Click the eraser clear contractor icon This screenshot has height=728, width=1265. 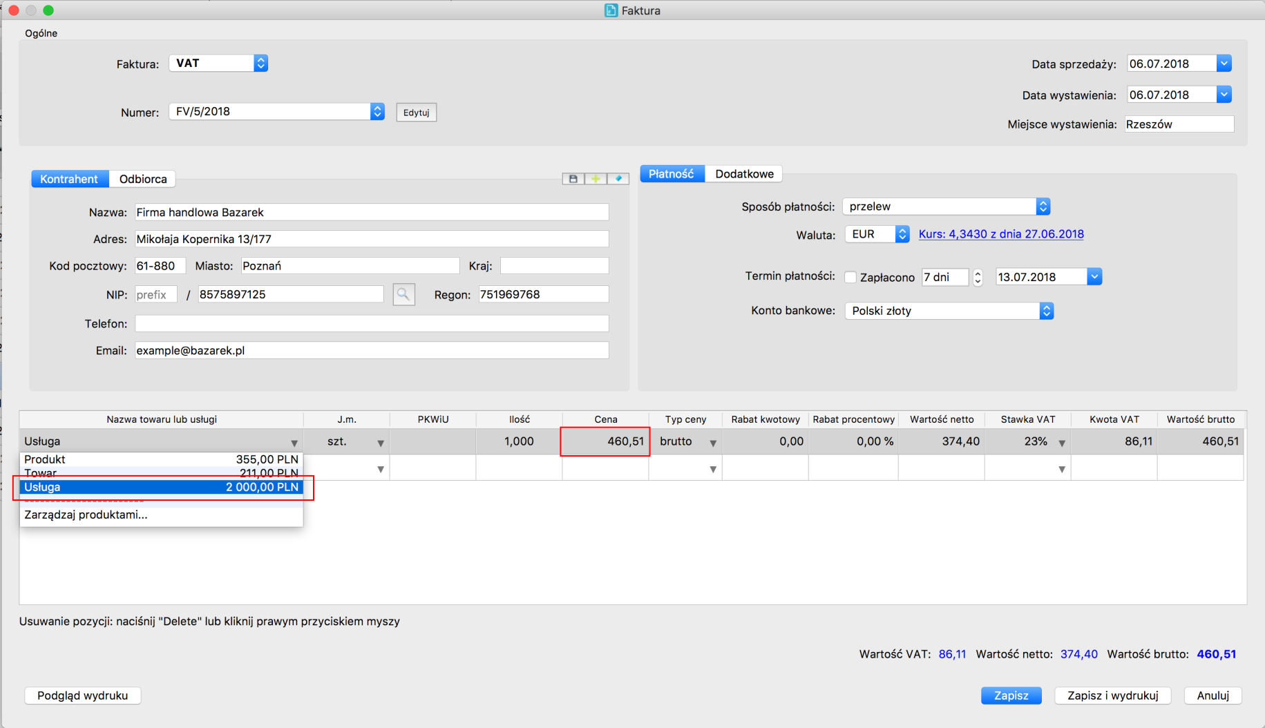[618, 179]
